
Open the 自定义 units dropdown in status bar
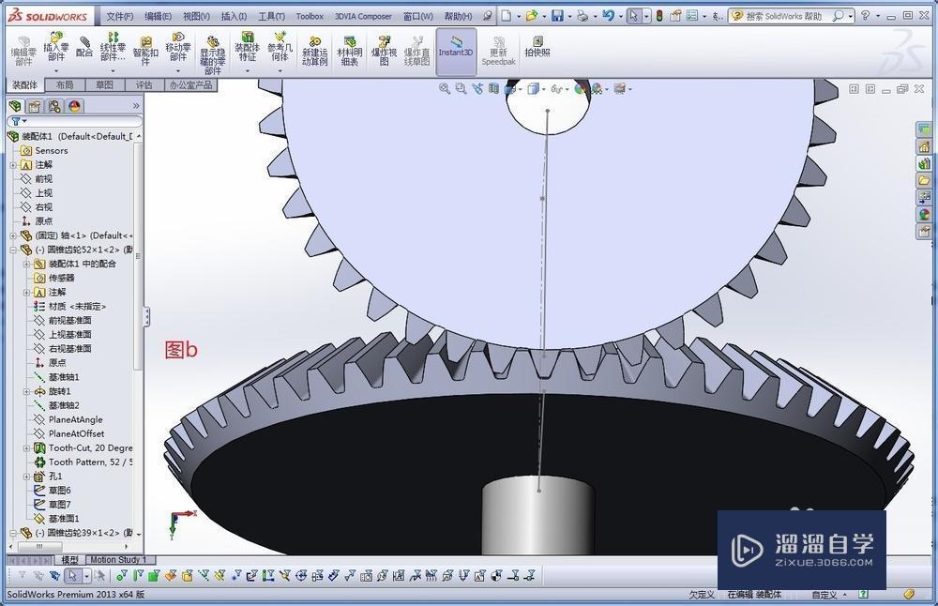point(829,595)
